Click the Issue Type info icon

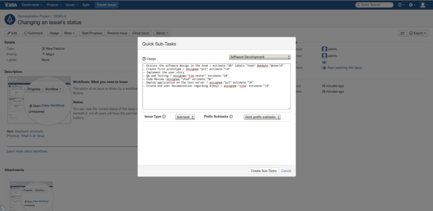pos(164,117)
